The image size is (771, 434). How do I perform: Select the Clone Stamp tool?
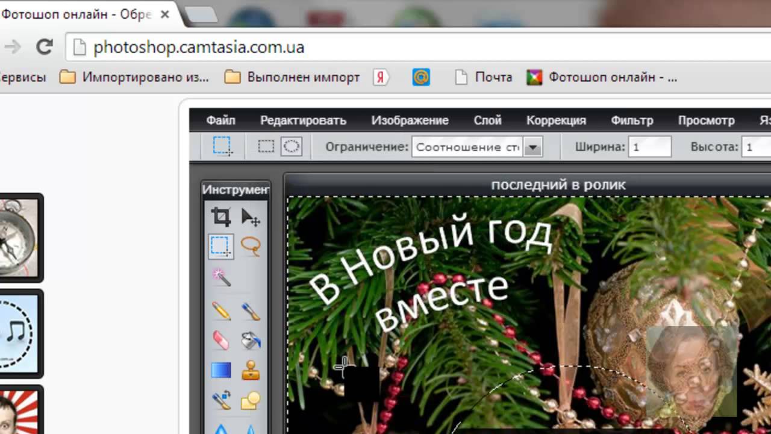[251, 370]
